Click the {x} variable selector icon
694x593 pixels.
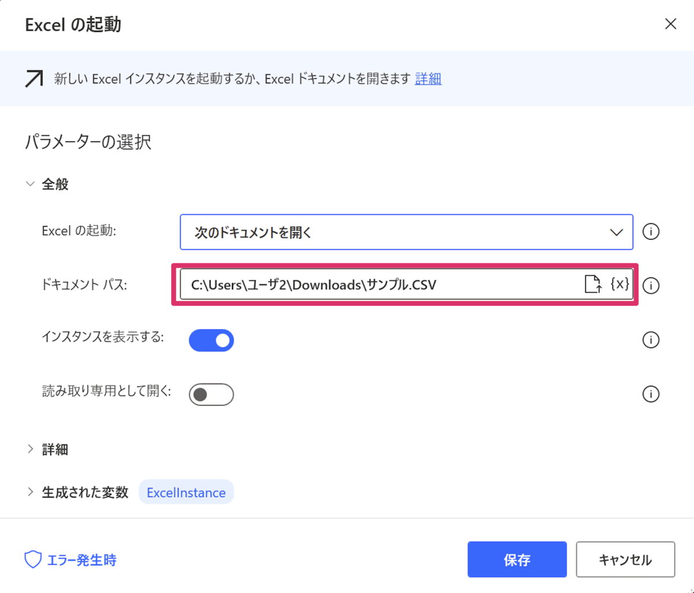tap(620, 284)
